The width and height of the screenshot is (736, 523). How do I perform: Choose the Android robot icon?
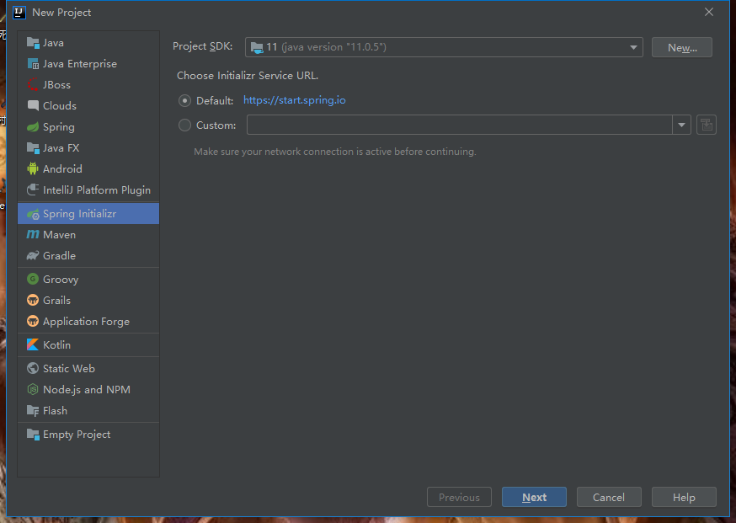click(x=33, y=168)
